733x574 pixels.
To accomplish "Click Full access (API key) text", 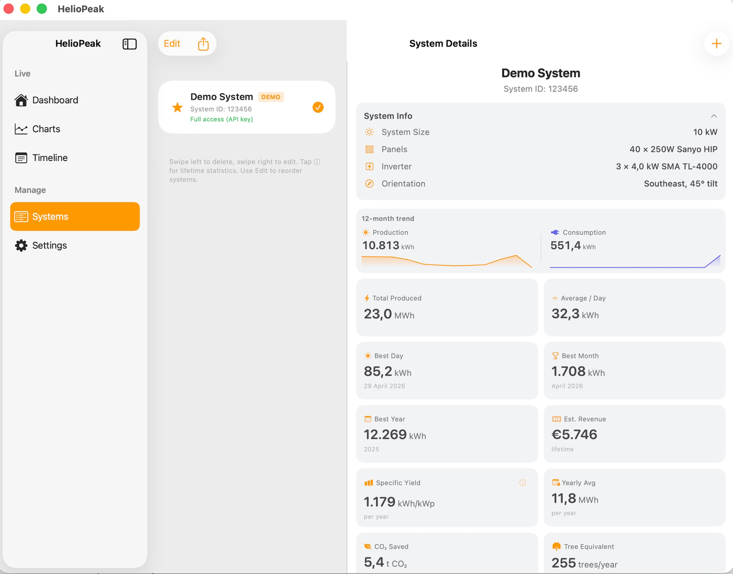I will click(x=221, y=119).
